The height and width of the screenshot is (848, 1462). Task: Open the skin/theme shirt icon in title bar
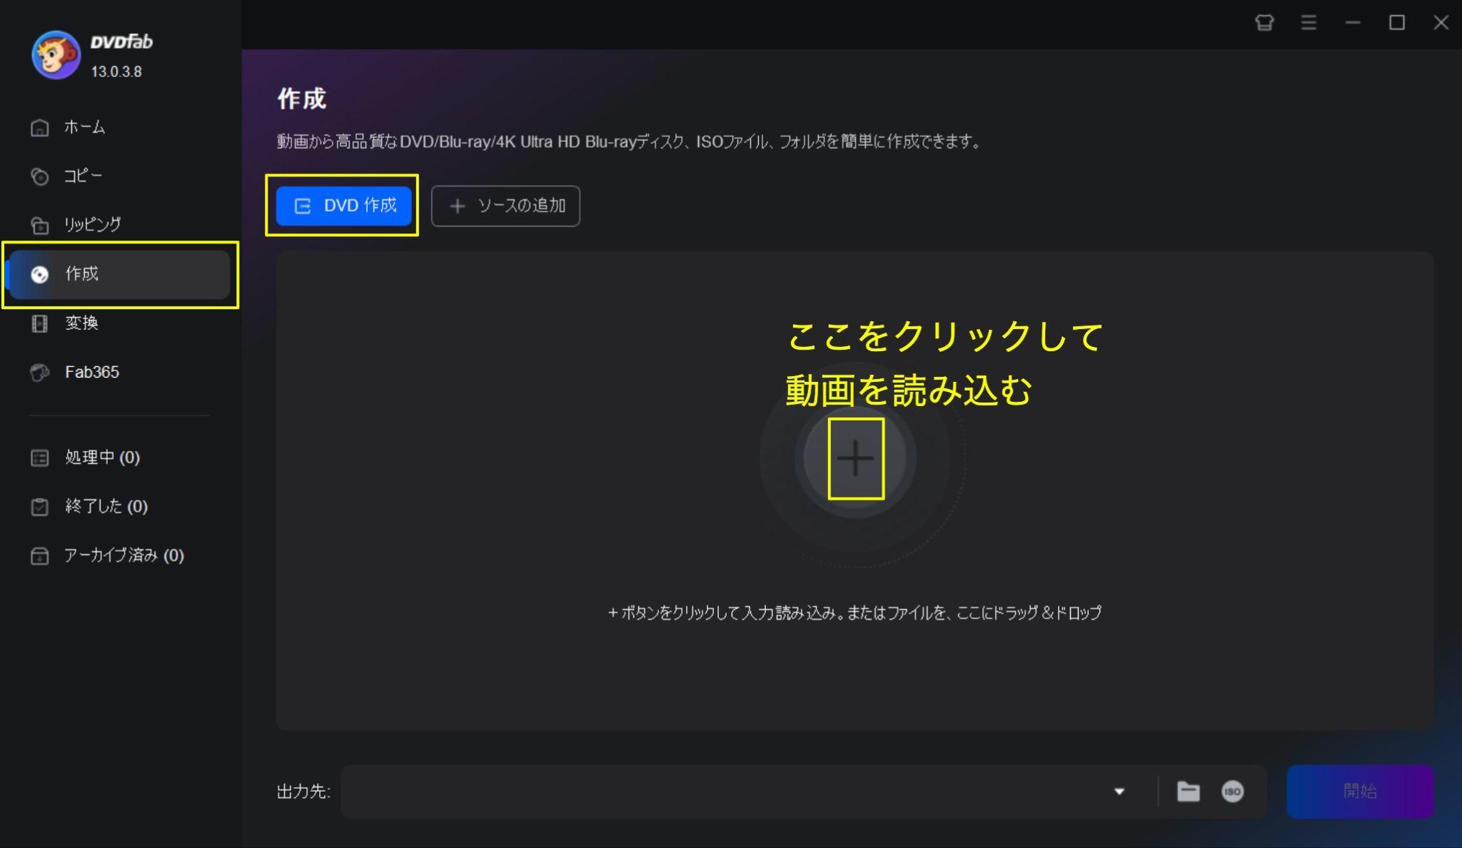coord(1264,23)
